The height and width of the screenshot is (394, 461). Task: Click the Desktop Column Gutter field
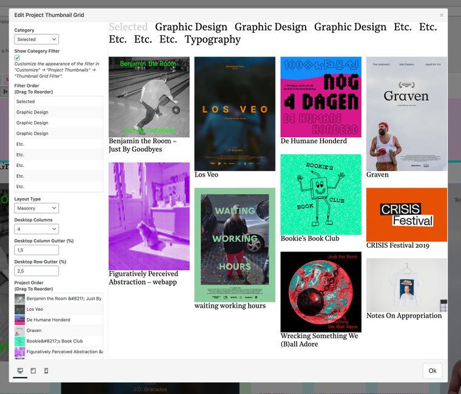pos(36,250)
